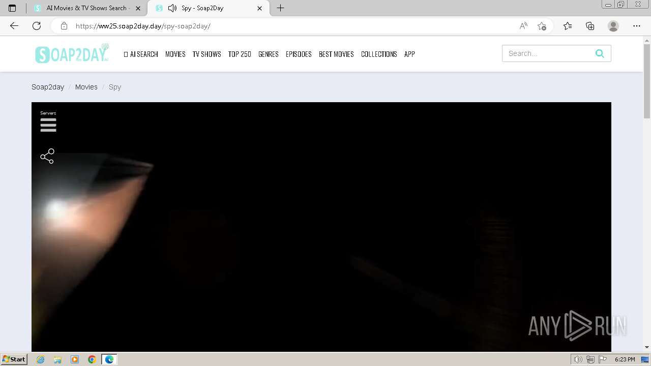This screenshot has width=651, height=366.
Task: Click the network icon in system tray
Action: (590, 359)
